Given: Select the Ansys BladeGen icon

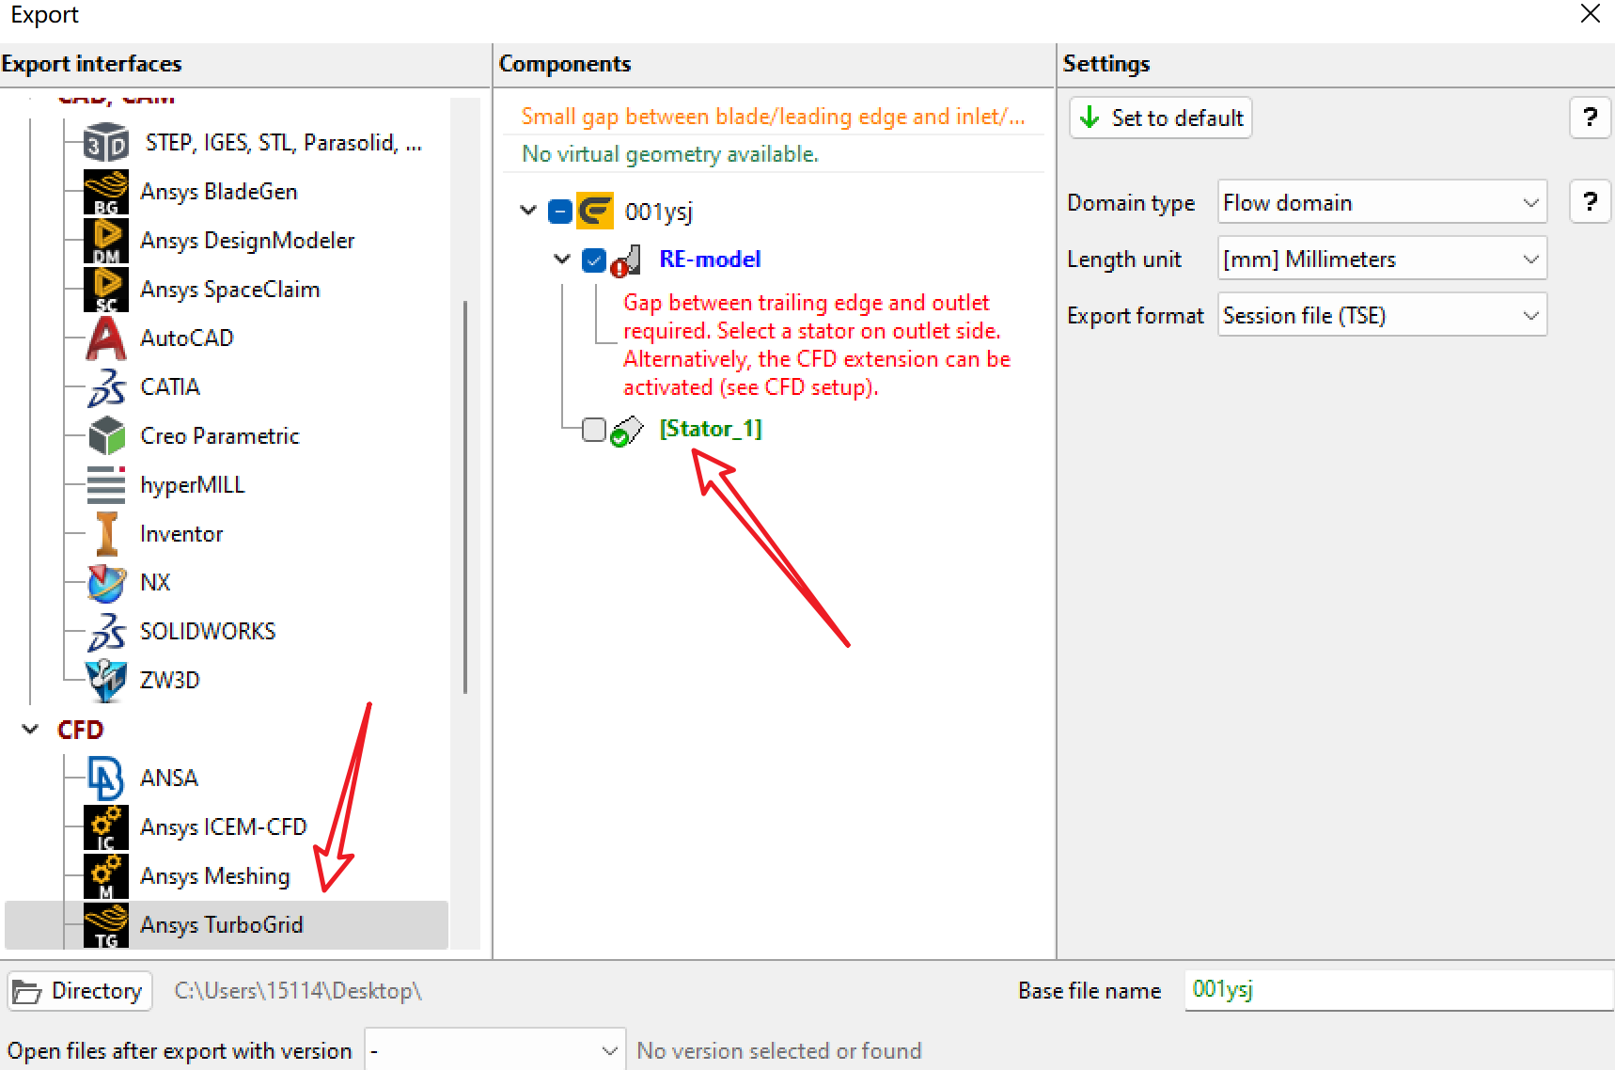Looking at the screenshot, I should [106, 192].
